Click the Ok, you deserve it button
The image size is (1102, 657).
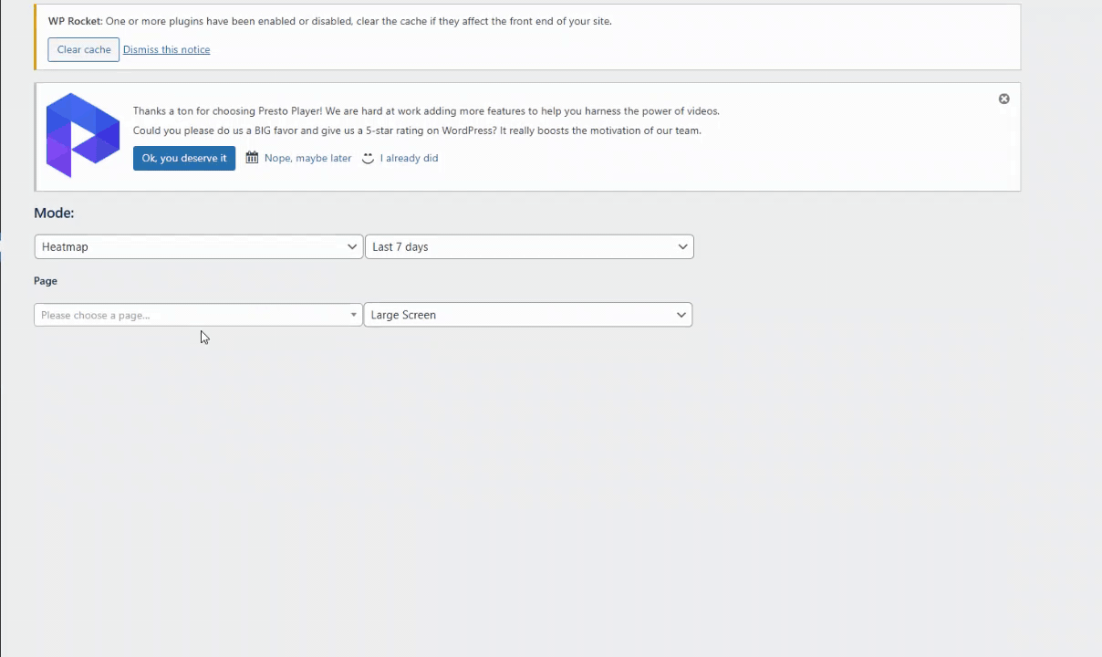184,158
